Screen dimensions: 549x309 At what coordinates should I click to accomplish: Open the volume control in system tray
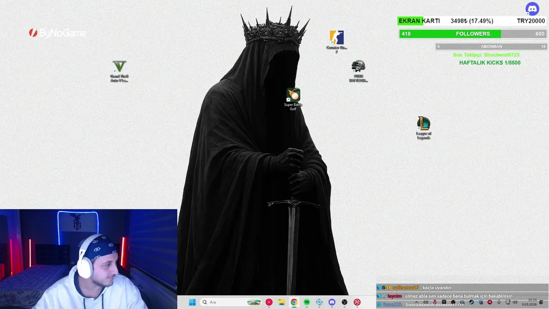515,302
